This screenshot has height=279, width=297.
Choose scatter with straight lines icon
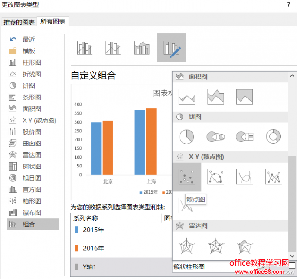click(x=186, y=206)
